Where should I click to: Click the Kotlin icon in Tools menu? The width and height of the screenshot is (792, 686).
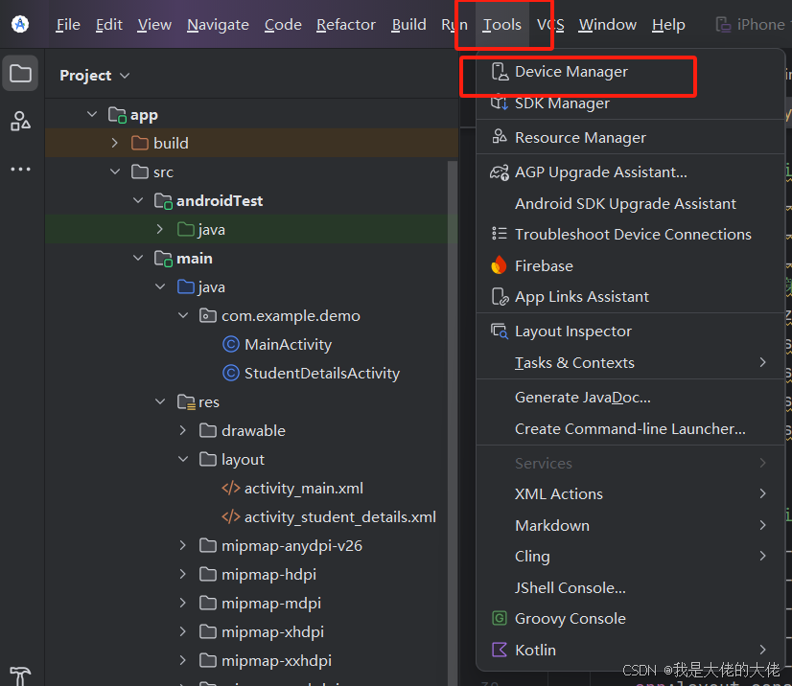(x=500, y=650)
